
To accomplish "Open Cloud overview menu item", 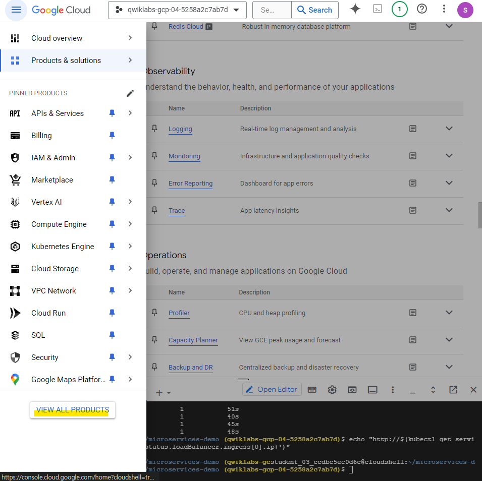I will [73, 38].
